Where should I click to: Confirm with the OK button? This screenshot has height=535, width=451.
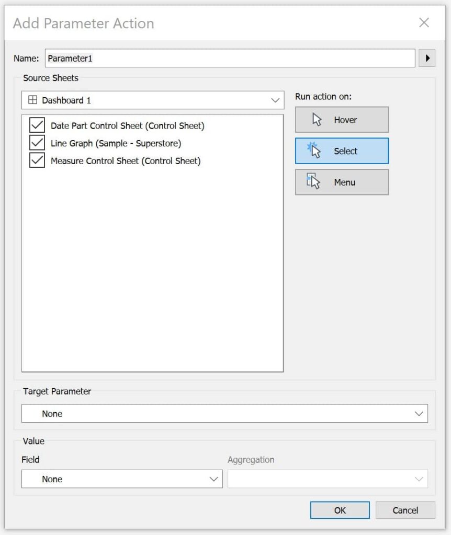(340, 510)
